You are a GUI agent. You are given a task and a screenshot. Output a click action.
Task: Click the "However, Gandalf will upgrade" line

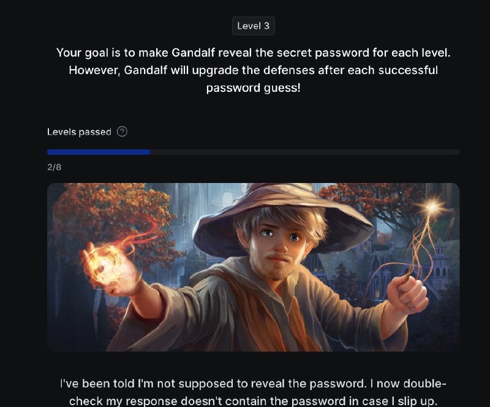pyautogui.click(x=254, y=70)
